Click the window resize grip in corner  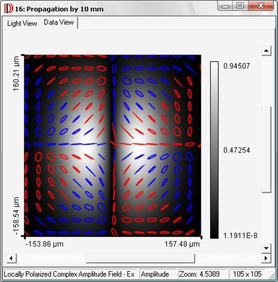[272, 275]
